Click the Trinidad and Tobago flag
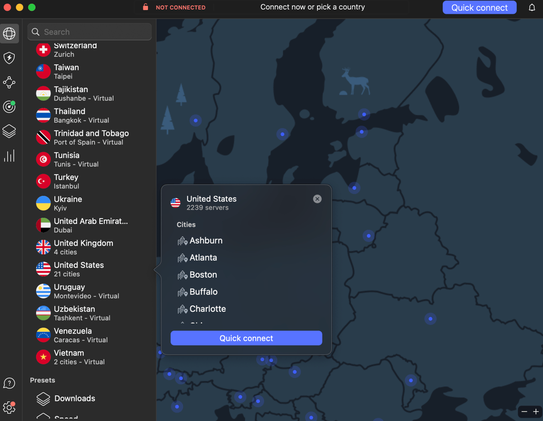This screenshot has width=543, height=421. coord(43,137)
